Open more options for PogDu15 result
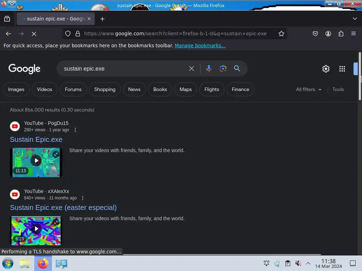The width and height of the screenshot is (362, 271). (75, 130)
